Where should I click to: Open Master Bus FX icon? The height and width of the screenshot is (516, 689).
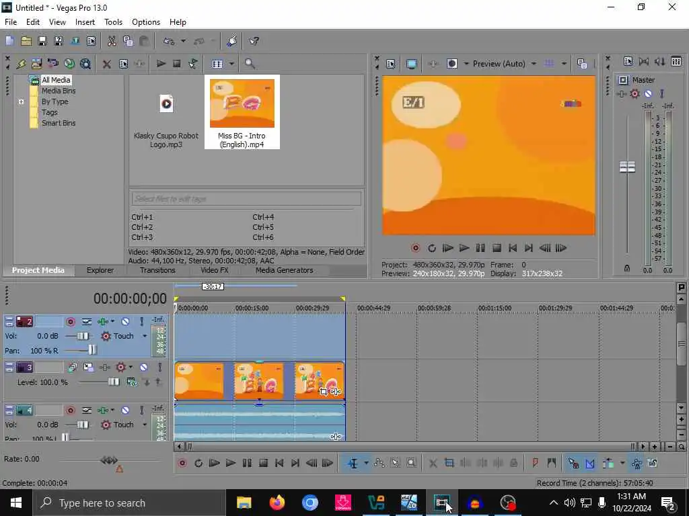[621, 93]
